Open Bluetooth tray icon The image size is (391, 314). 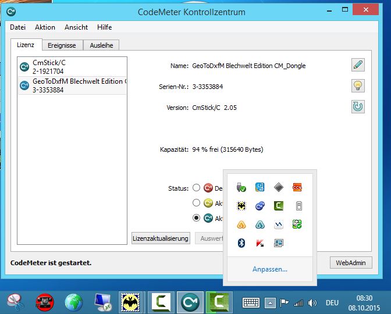tap(241, 243)
